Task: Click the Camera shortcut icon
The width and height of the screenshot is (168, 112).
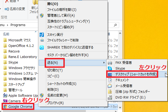Action: click(x=5, y=101)
